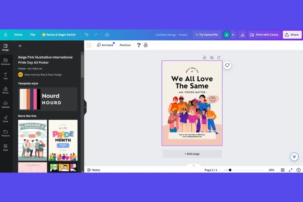This screenshot has height=202, width=303.
Task: Select the English poster template thumbnail
Action: [x=32, y=140]
